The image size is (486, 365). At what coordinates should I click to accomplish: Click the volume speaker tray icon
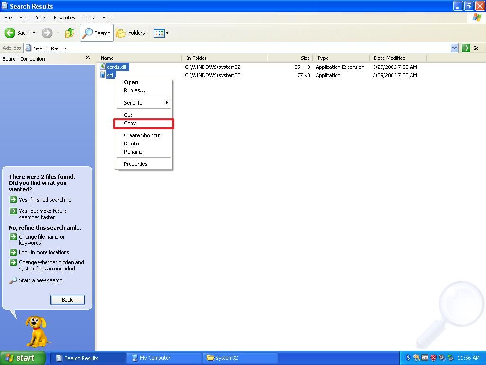(x=441, y=357)
